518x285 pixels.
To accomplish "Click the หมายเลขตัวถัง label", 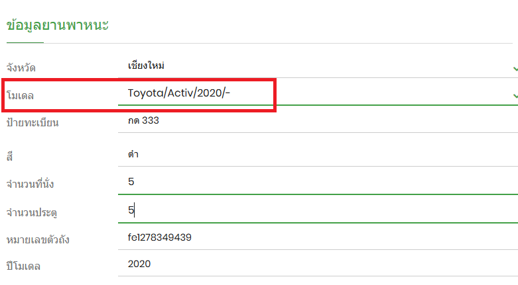I will pyautogui.click(x=38, y=239).
